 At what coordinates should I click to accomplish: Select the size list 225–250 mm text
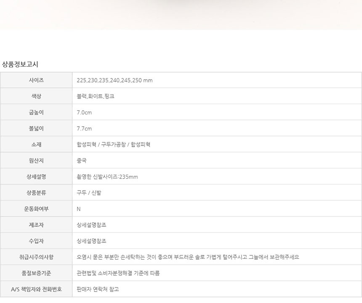click(114, 80)
